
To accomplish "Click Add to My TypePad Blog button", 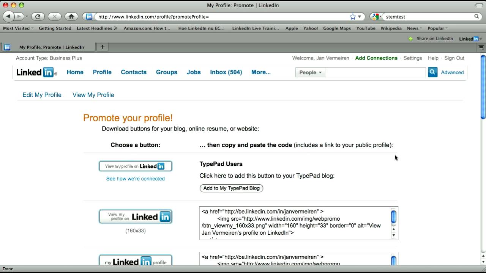I will tap(231, 188).
